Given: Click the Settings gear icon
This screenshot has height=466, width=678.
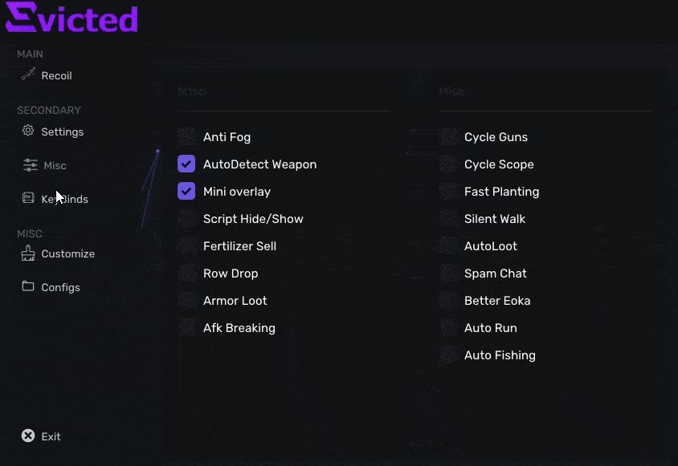Looking at the screenshot, I should (28, 131).
